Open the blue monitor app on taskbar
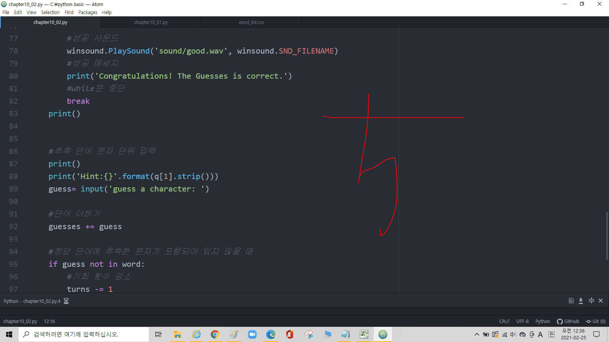This screenshot has height=342, width=609. 327,334
